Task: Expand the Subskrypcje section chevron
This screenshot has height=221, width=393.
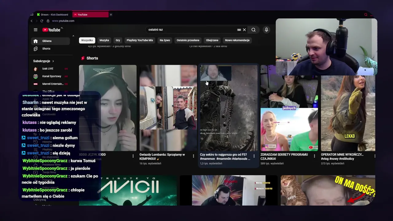Action: pyautogui.click(x=53, y=61)
